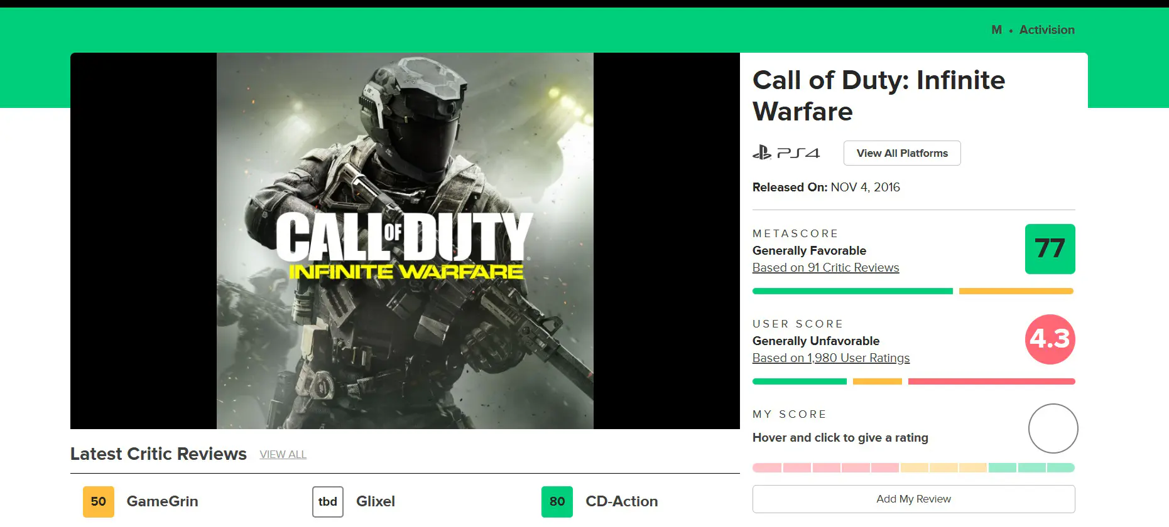Viewport: 1169px width, 527px height.
Task: Click the empty My Score circle
Action: (1053, 429)
